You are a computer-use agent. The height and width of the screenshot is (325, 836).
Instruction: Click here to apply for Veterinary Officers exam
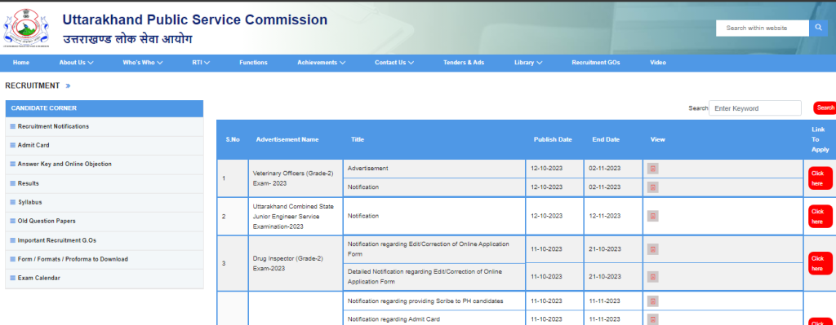(x=820, y=178)
